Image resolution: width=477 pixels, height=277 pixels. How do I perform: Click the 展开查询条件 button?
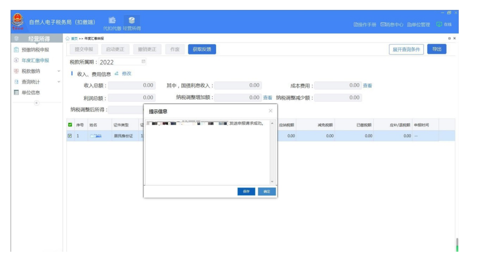(406, 49)
